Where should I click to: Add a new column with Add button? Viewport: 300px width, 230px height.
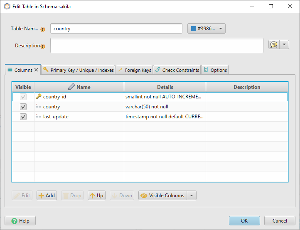click(x=47, y=196)
